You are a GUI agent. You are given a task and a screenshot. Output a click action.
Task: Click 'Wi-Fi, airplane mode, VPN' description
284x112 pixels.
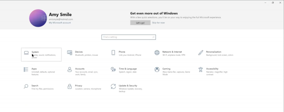click(174, 55)
